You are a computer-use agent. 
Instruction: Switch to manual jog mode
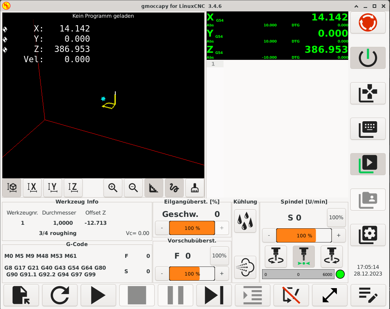tap(368, 93)
